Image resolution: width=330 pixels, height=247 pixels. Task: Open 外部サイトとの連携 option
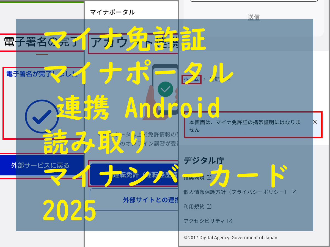point(134,200)
